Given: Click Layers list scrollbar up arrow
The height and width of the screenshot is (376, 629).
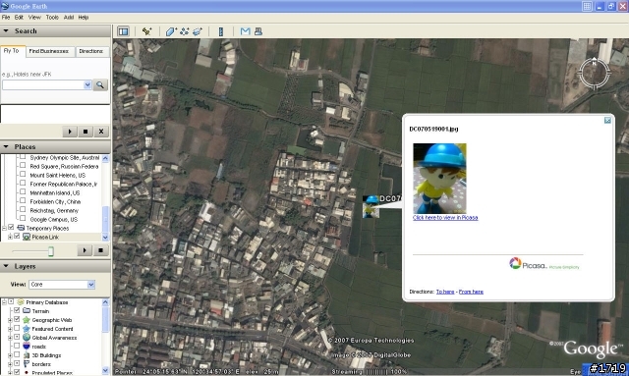Looking at the screenshot, I should click(x=105, y=302).
